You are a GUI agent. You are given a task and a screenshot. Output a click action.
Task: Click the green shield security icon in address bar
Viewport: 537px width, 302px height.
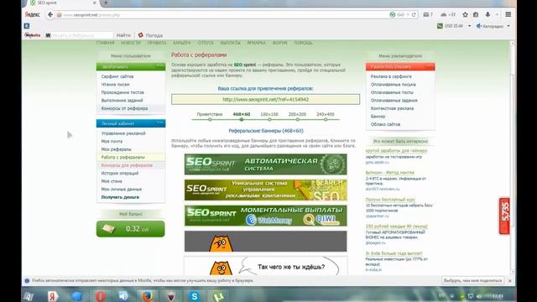pyautogui.click(x=393, y=15)
